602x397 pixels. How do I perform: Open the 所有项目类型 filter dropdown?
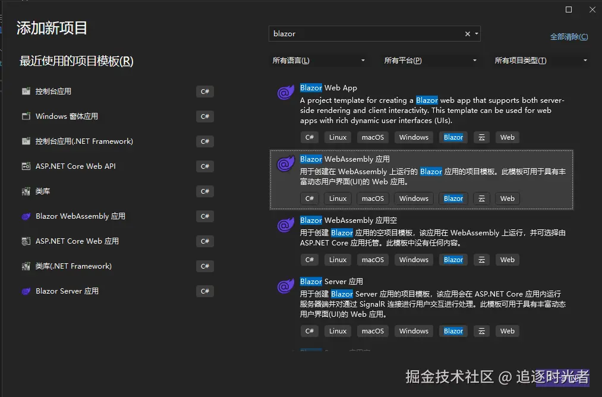point(541,60)
